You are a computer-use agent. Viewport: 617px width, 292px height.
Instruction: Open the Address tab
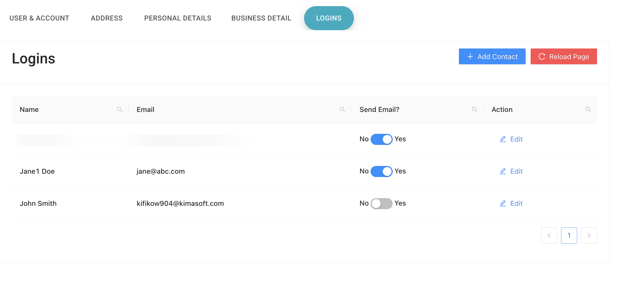coord(107,18)
